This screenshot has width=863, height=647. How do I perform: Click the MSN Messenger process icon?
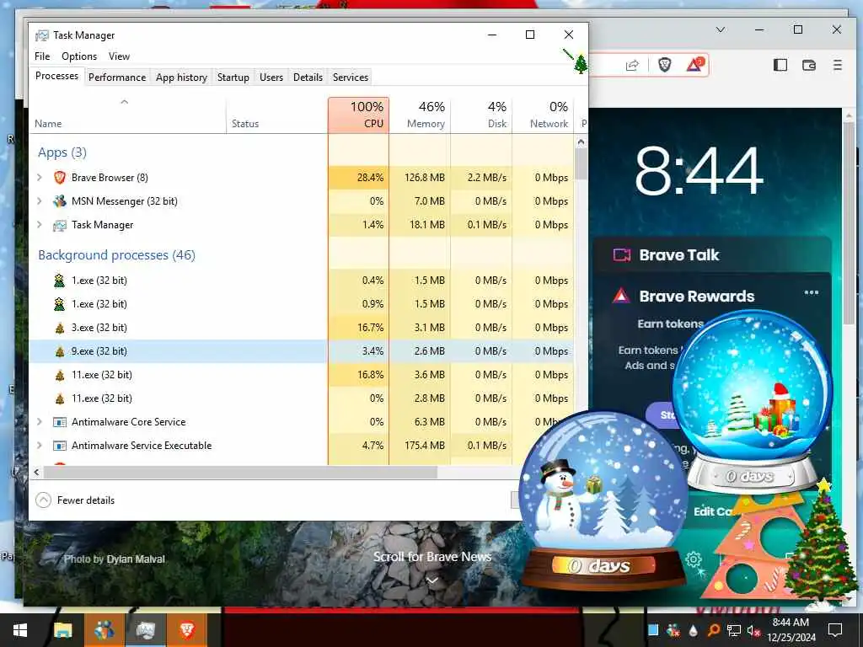[x=60, y=201]
